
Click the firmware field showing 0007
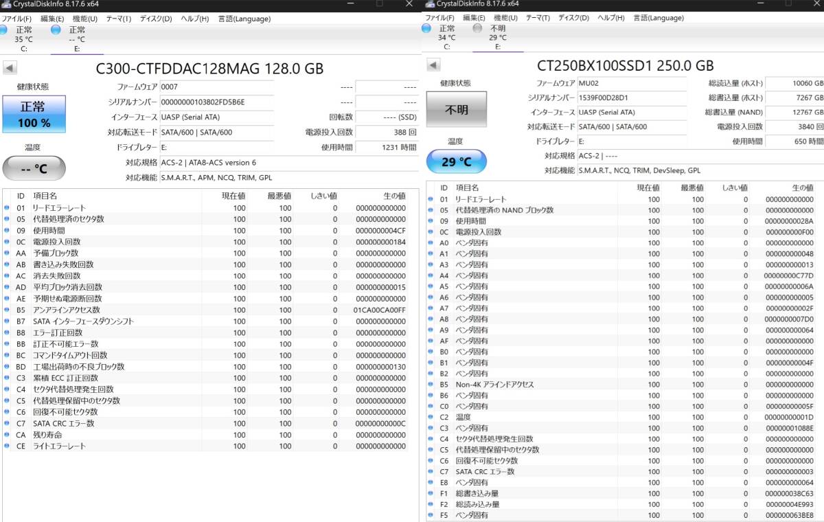click(216, 87)
